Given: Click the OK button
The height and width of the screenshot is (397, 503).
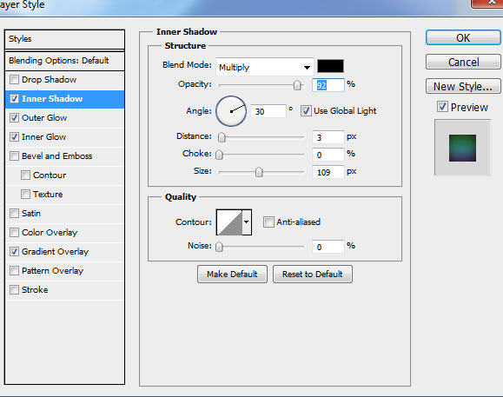Looking at the screenshot, I should (463, 38).
